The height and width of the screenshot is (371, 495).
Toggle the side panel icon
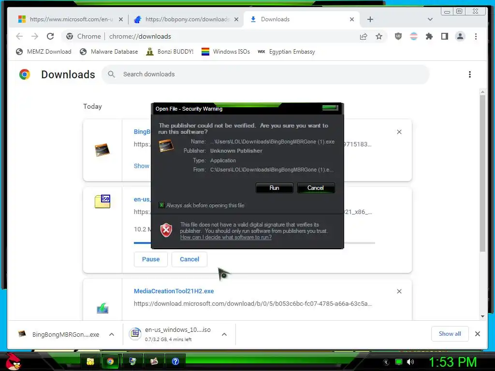tap(445, 36)
